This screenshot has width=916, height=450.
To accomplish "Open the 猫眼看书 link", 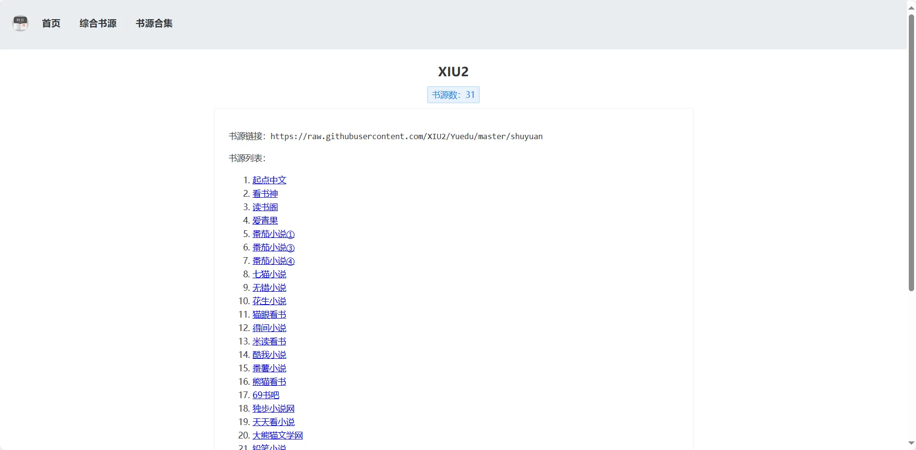I will tap(270, 314).
